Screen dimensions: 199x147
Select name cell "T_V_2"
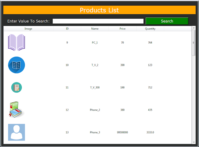(95, 65)
